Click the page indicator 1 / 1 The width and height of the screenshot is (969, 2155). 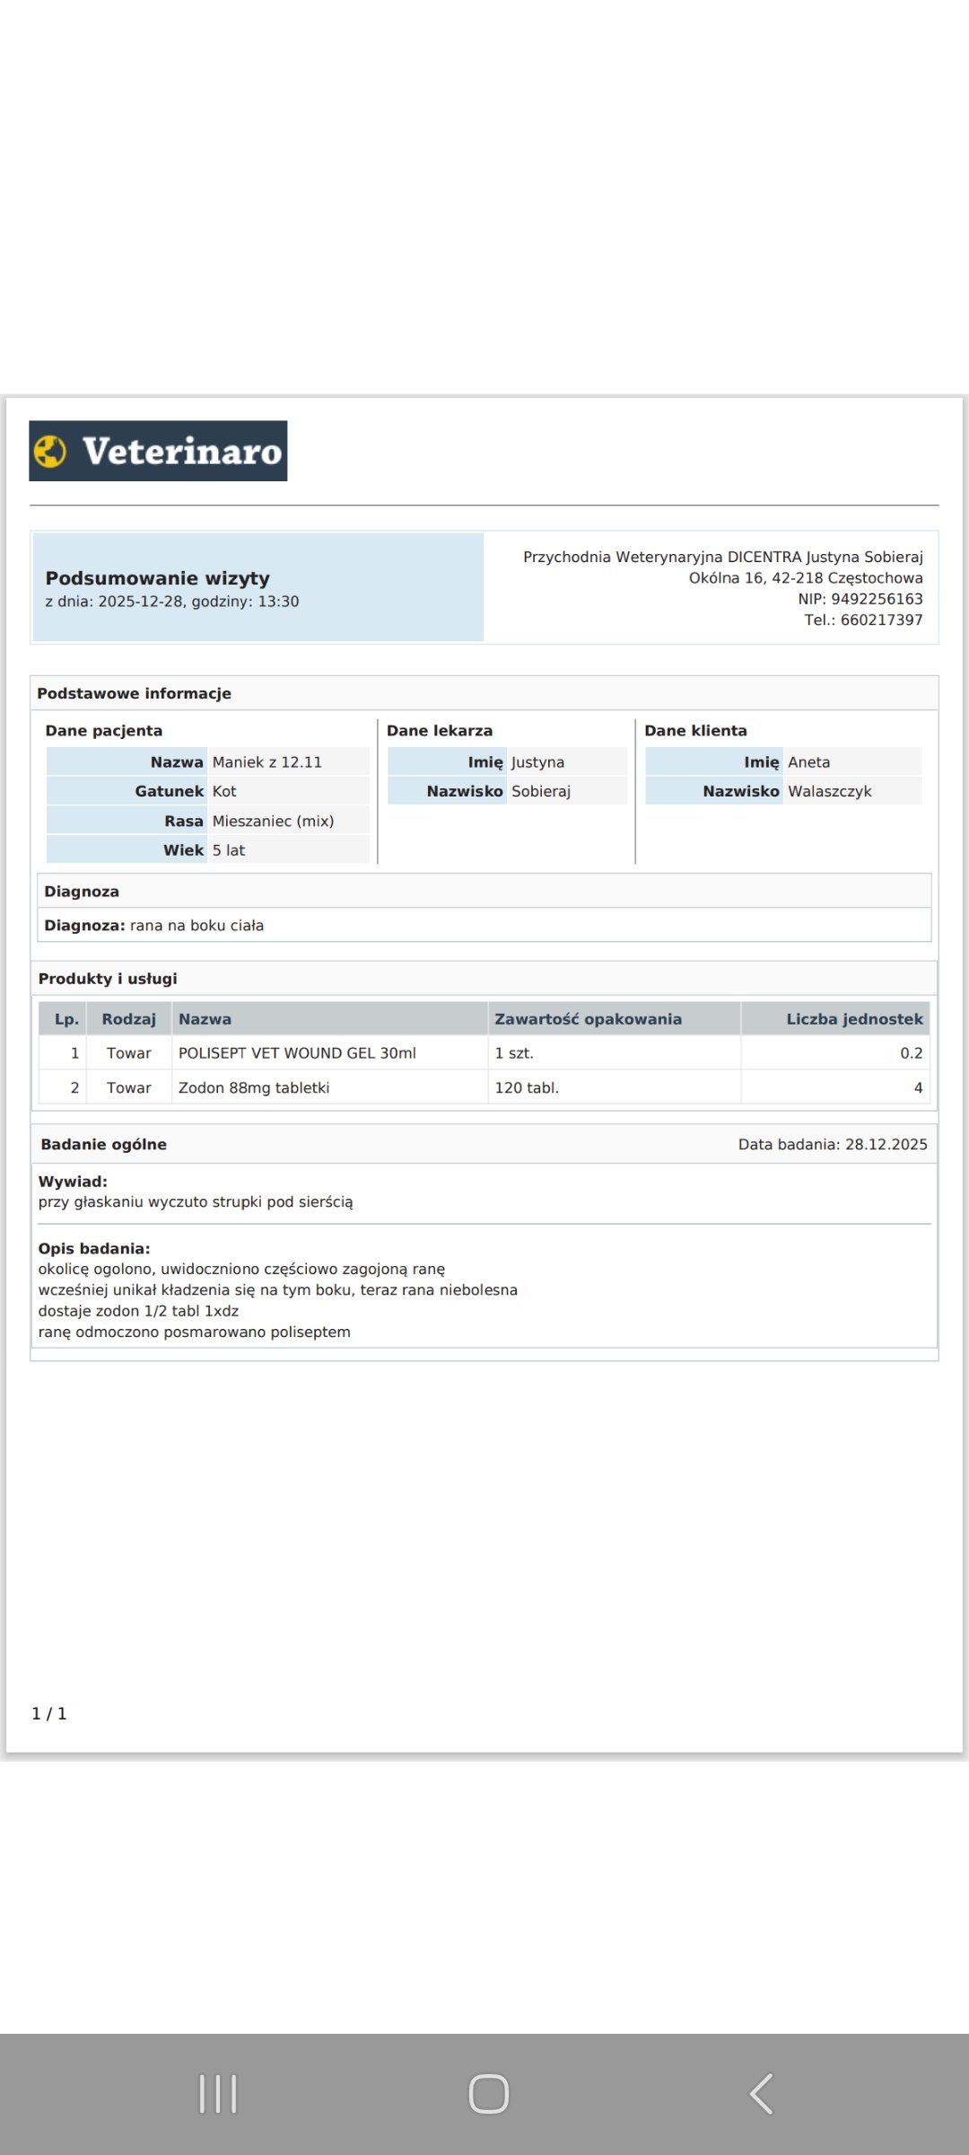(49, 1713)
